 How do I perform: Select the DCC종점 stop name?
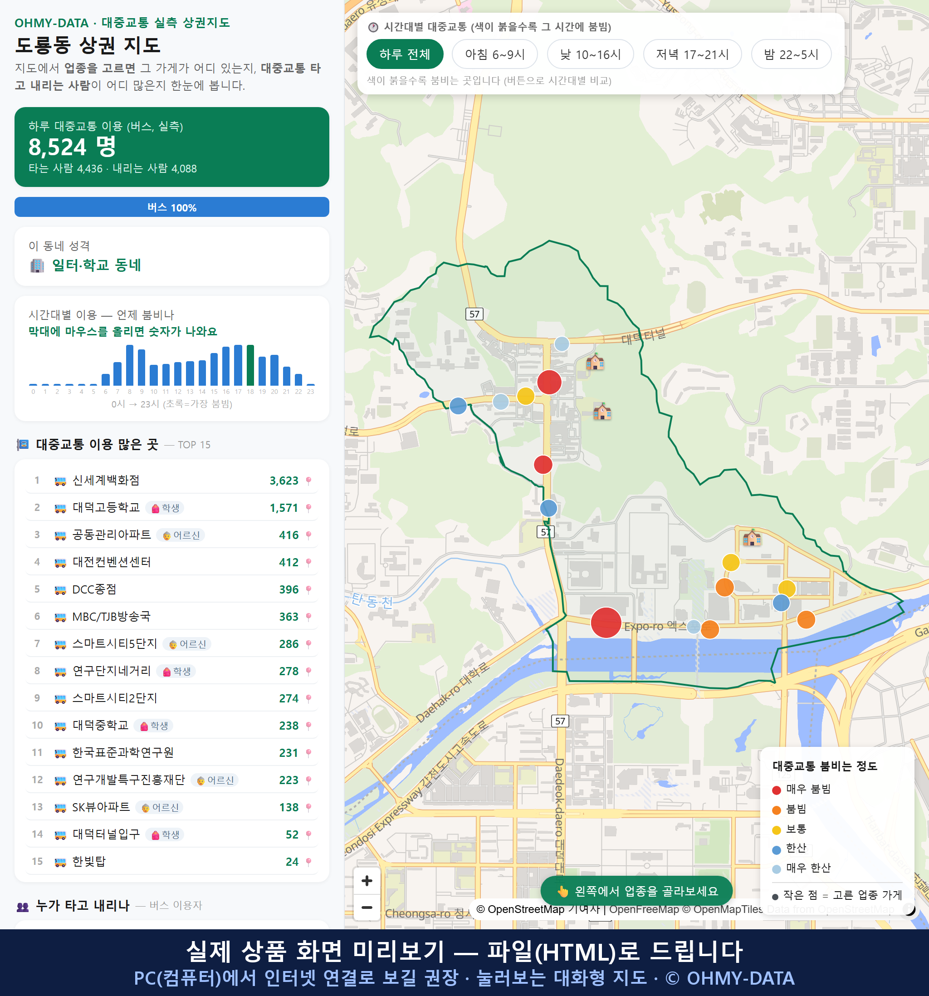pyautogui.click(x=94, y=589)
